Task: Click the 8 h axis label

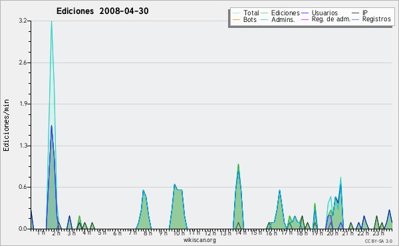Action: (x=148, y=233)
